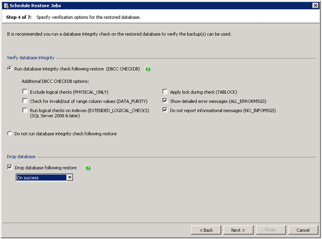Open the On success dropdown list
Image resolution: width=322 pixels, height=239 pixels.
point(70,177)
